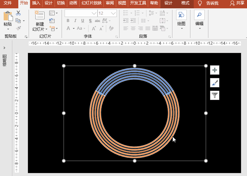The image size is (247, 176).
Task: Toggle bold formatting
Action: (68, 21)
